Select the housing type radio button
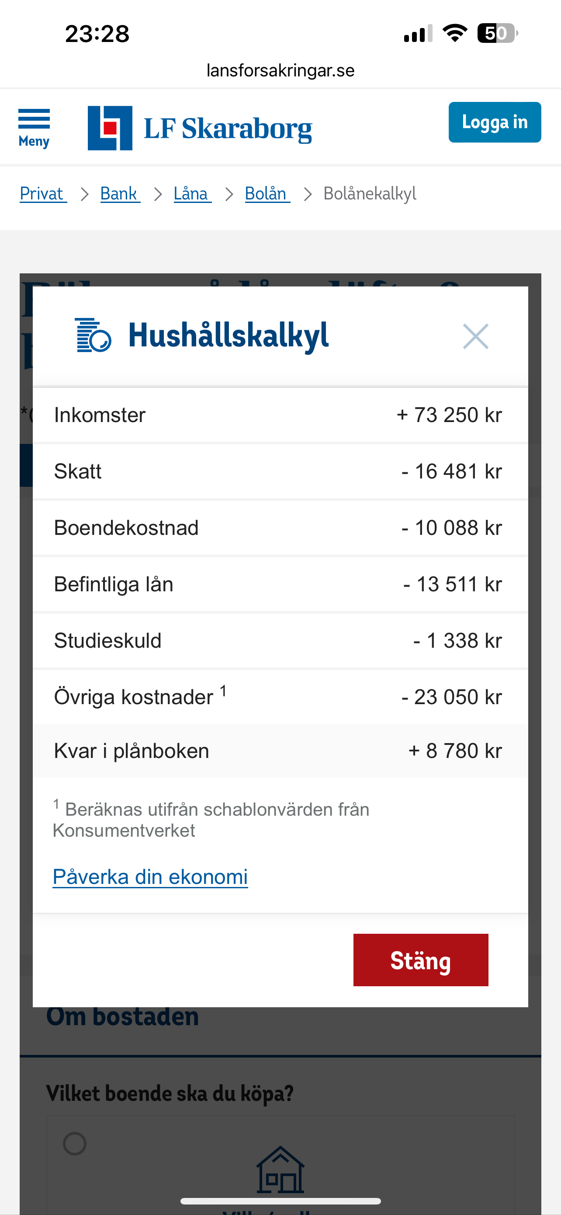Screen dimensions: 561x1215 (x=75, y=1143)
